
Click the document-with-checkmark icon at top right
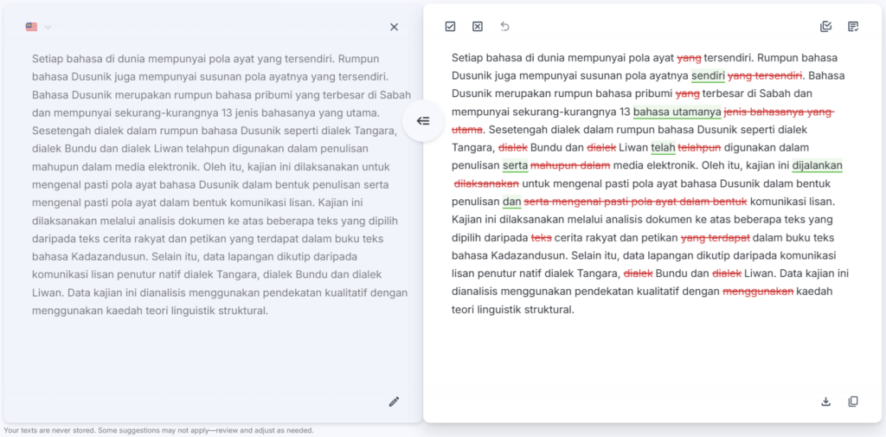click(853, 27)
